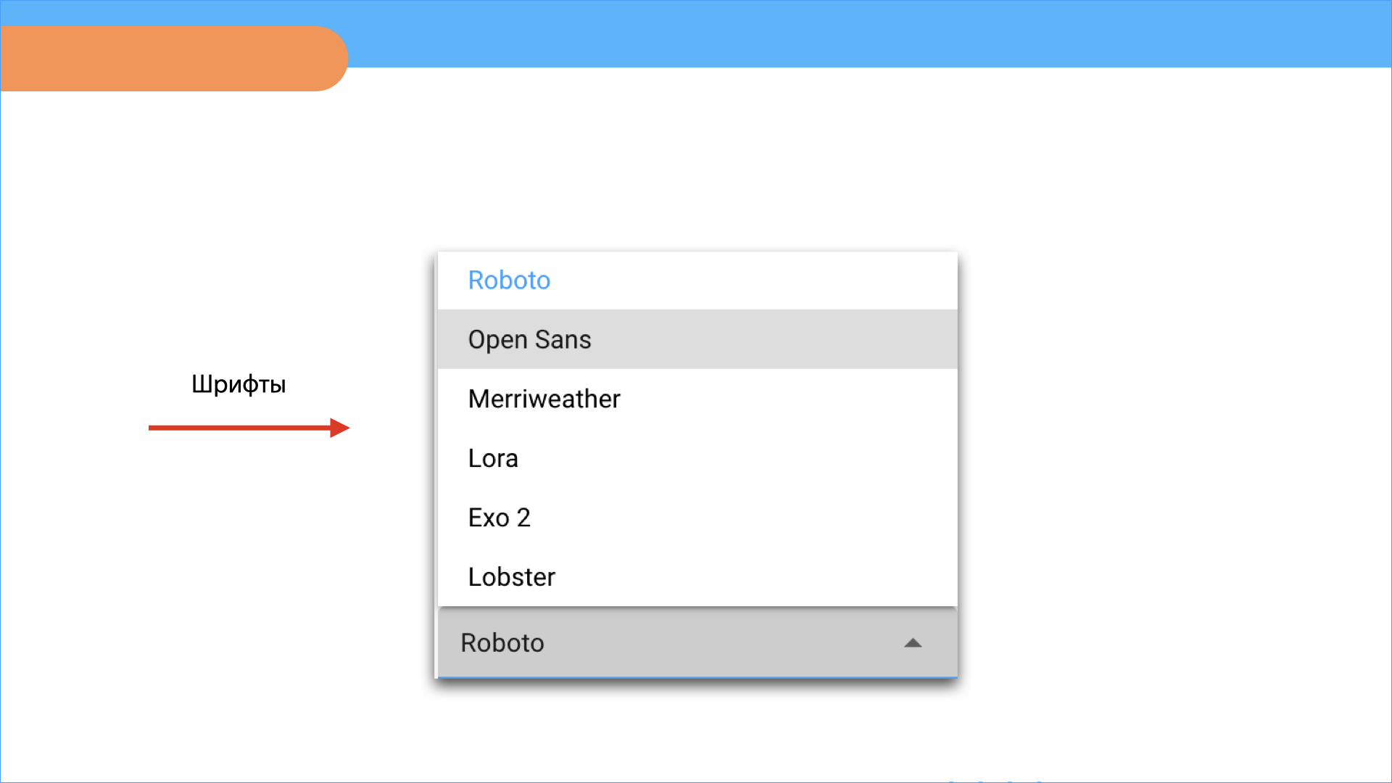Choose Open Sans from font list
Image resolution: width=1392 pixels, height=783 pixels.
tap(697, 339)
